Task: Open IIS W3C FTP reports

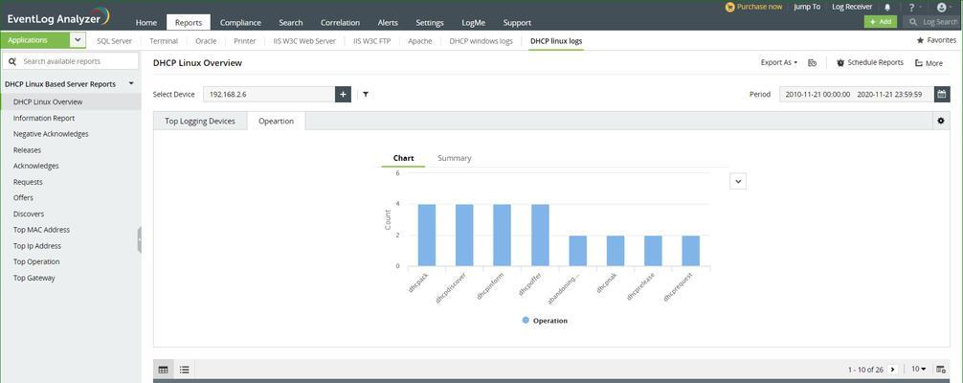Action: pyautogui.click(x=372, y=41)
